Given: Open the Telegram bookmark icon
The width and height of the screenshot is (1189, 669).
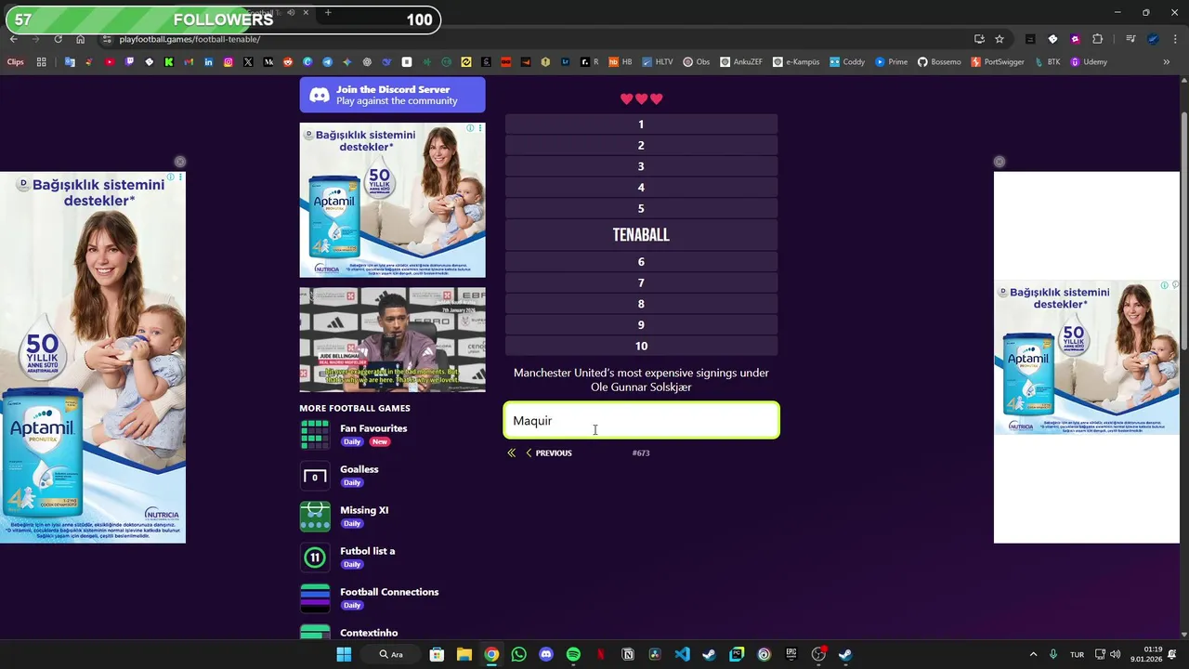Looking at the screenshot, I should (x=327, y=62).
